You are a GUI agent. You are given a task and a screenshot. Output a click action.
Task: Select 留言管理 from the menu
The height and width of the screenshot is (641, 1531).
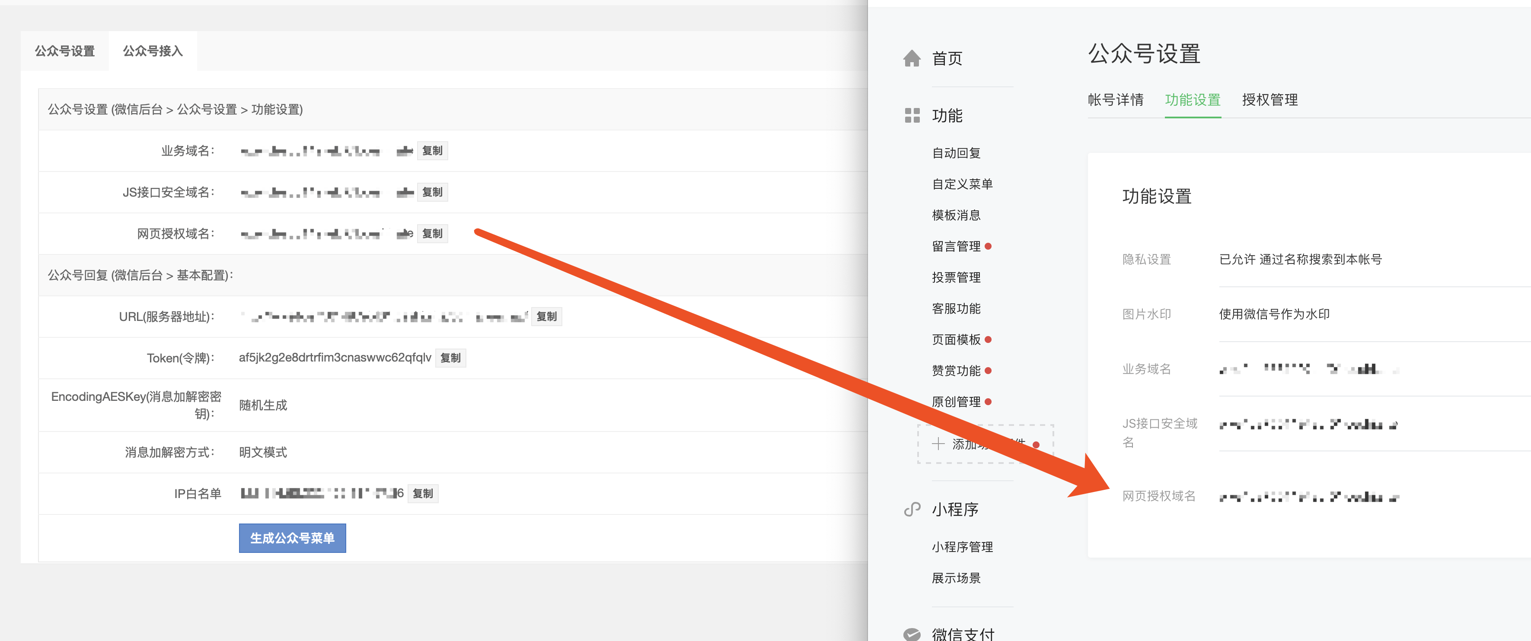[x=957, y=247]
